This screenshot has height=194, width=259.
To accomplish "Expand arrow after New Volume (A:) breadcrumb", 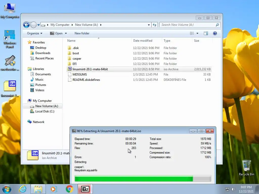I will click(x=101, y=25).
